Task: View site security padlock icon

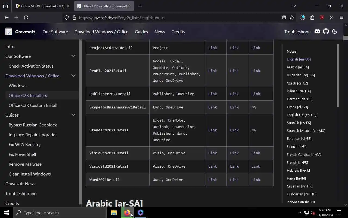Action: 74,18
